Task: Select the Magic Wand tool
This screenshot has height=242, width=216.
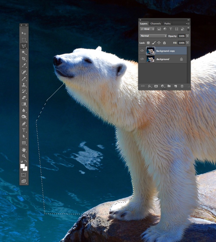Action: point(24,52)
